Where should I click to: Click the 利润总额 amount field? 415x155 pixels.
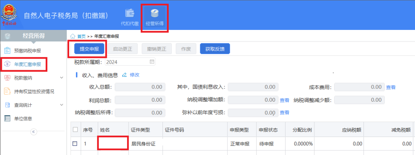(x=140, y=100)
